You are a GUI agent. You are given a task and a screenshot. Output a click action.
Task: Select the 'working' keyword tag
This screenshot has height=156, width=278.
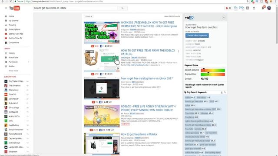click(x=200, y=129)
